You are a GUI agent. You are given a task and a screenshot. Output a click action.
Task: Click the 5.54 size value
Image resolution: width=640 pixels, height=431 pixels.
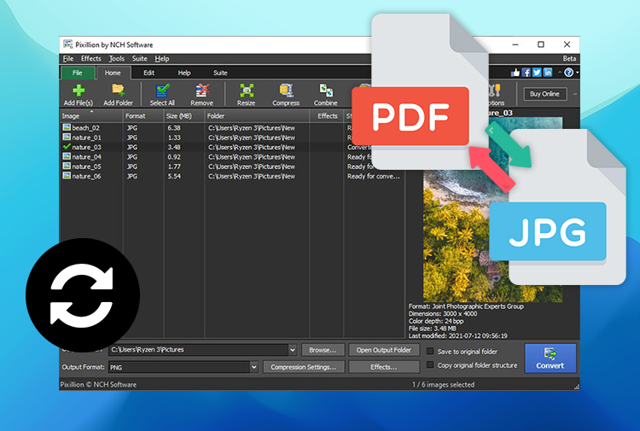(x=174, y=177)
